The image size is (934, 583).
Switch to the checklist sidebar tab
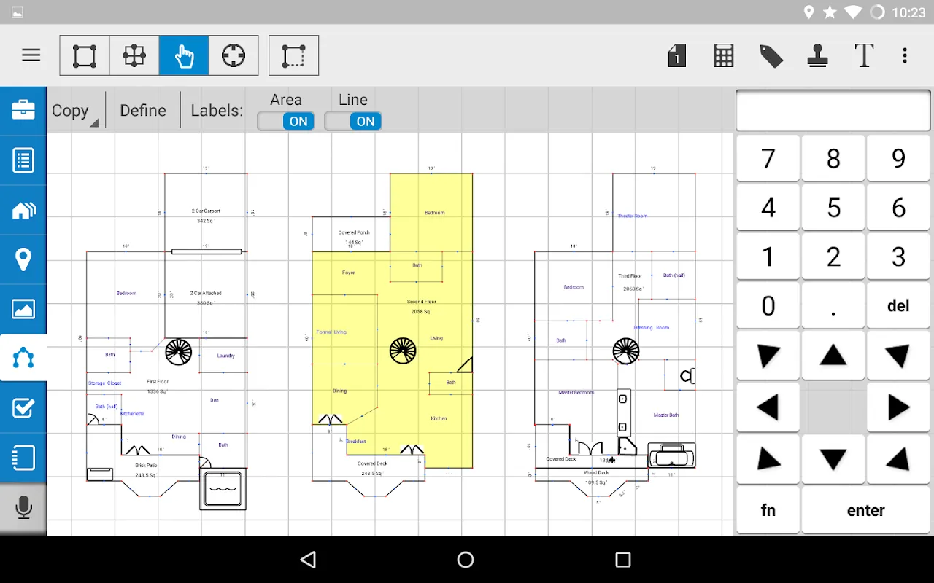tap(23, 408)
